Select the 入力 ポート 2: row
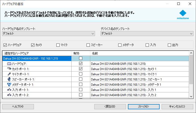This screenshot has width=196, height=113. (x=37, y=95)
